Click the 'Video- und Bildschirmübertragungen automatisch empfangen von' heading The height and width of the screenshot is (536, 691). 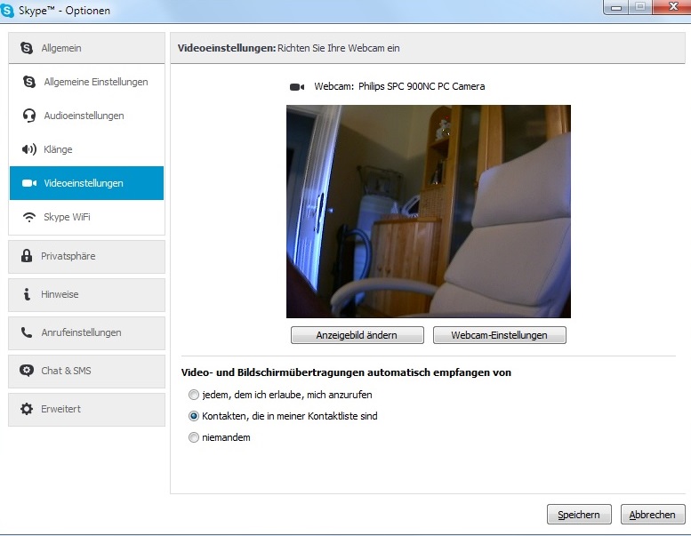[x=346, y=372]
